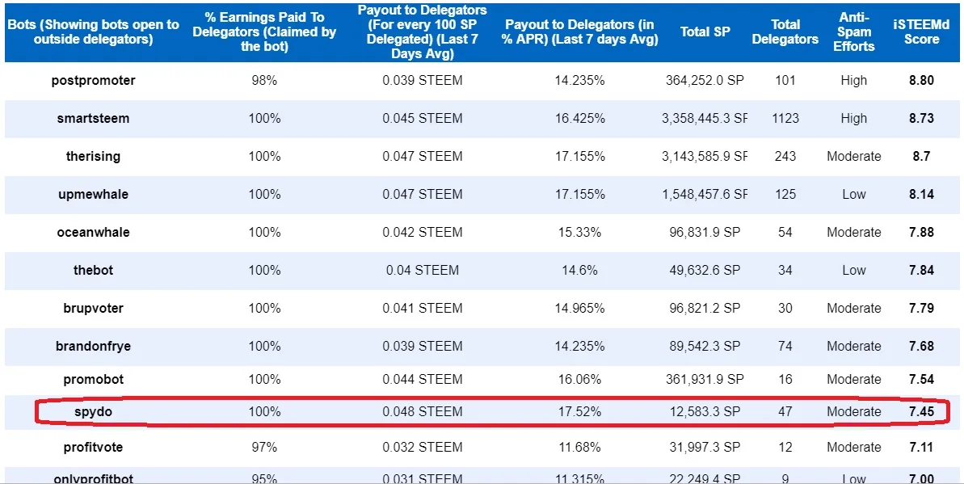Viewport: 964px width, 484px height.
Task: Click the spydo bot name
Action: click(x=94, y=412)
